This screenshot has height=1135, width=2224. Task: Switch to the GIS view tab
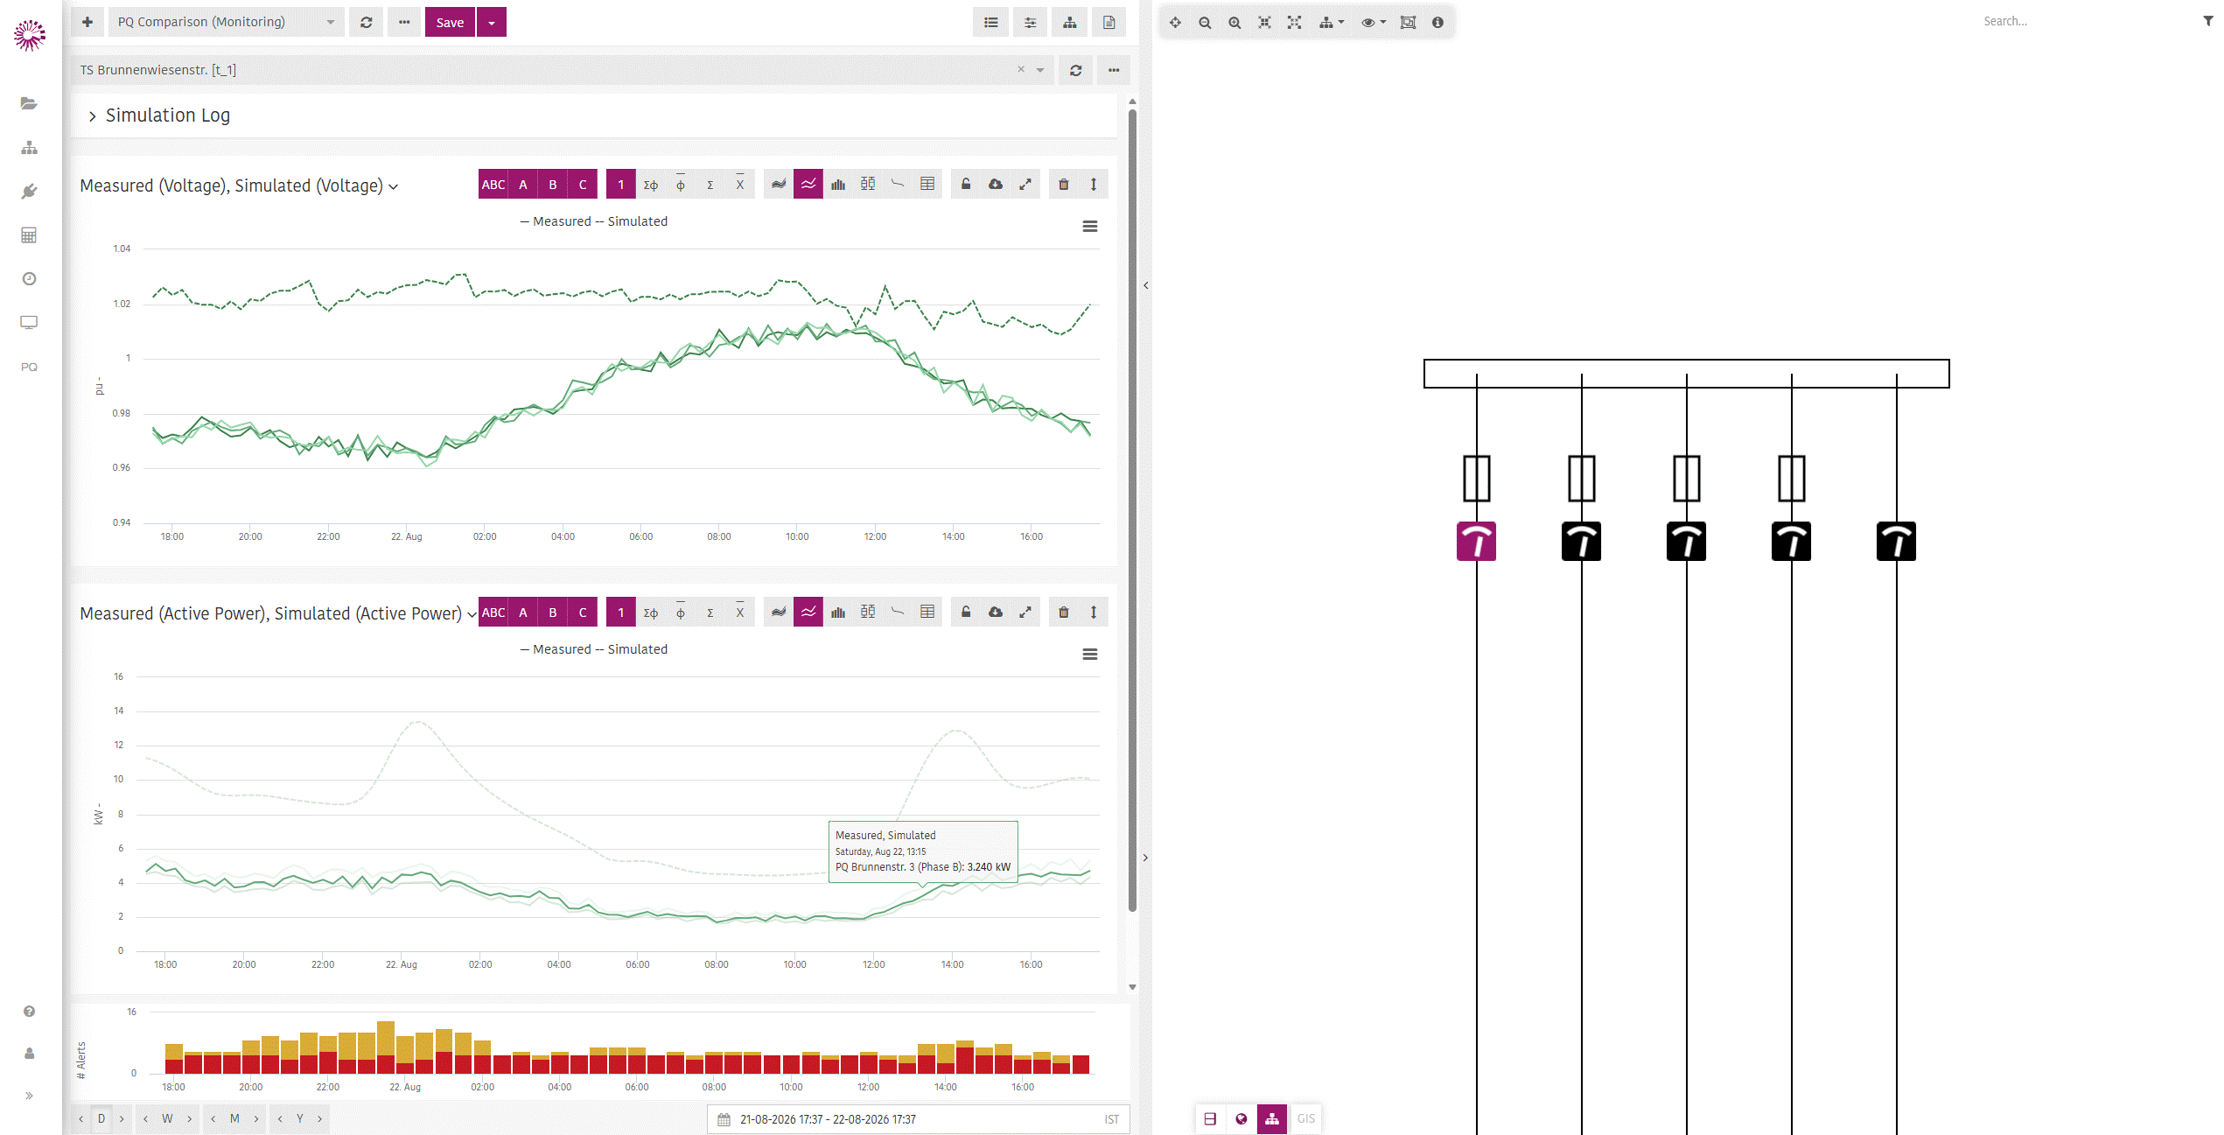[x=1305, y=1118]
